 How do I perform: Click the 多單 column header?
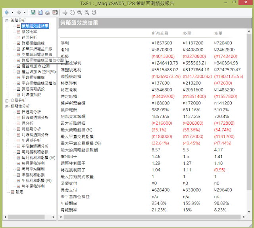(x=187, y=33)
